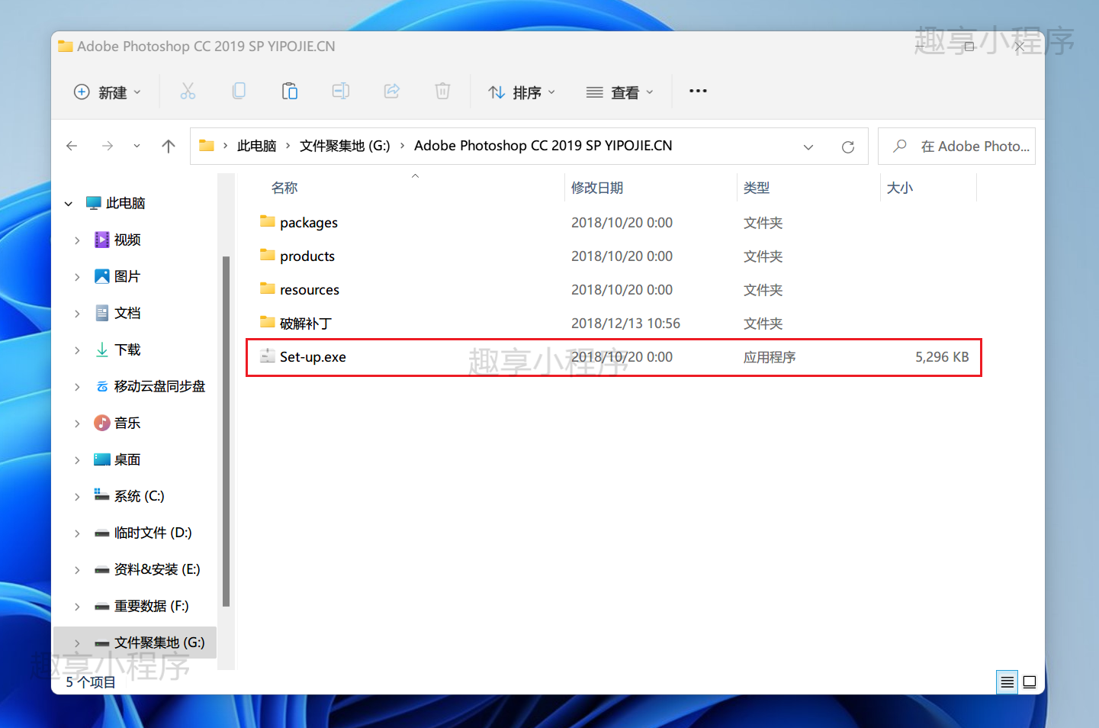Click the search magnifier icon
1099x728 pixels.
[x=900, y=146]
